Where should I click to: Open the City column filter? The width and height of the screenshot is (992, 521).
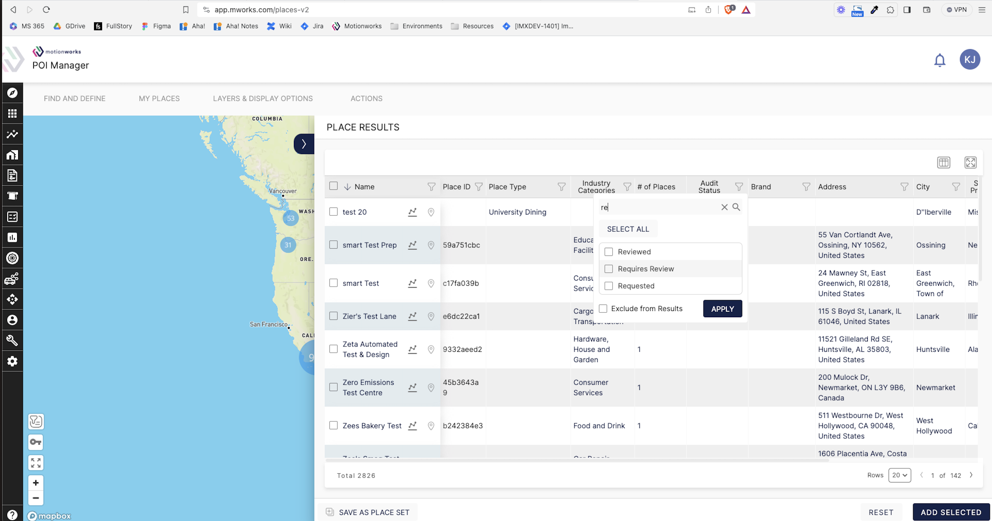point(956,187)
